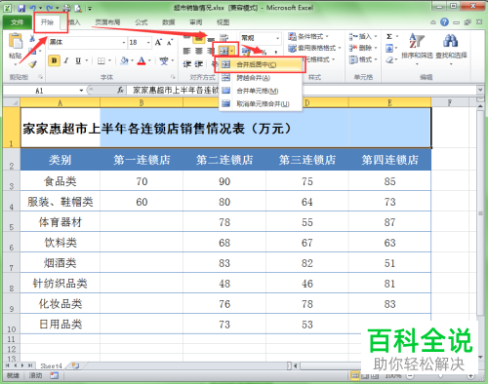Click the AutoSum sigma icon
488x384 pixels.
point(389,36)
